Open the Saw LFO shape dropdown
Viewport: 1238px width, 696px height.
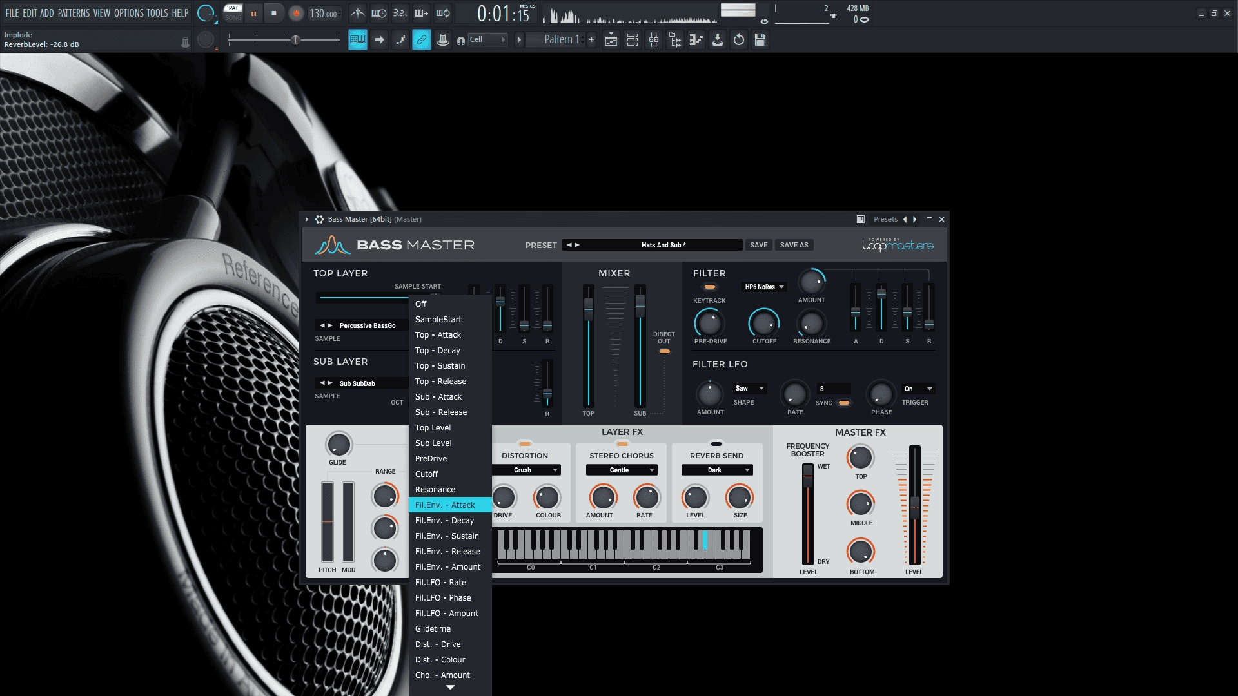[x=749, y=389]
